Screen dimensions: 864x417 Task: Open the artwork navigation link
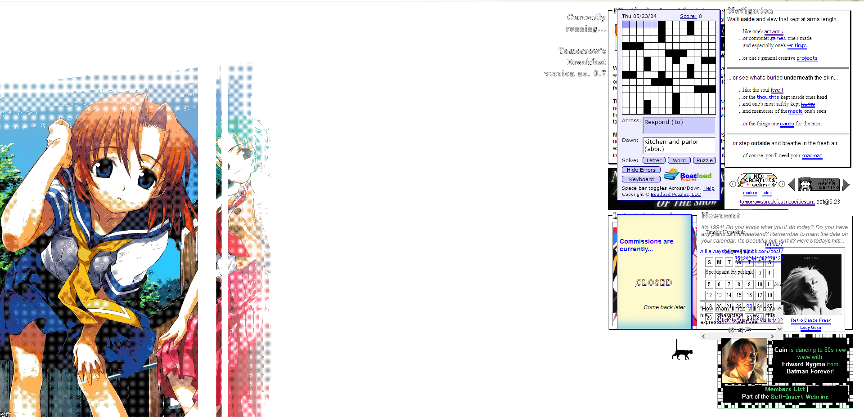tap(774, 31)
